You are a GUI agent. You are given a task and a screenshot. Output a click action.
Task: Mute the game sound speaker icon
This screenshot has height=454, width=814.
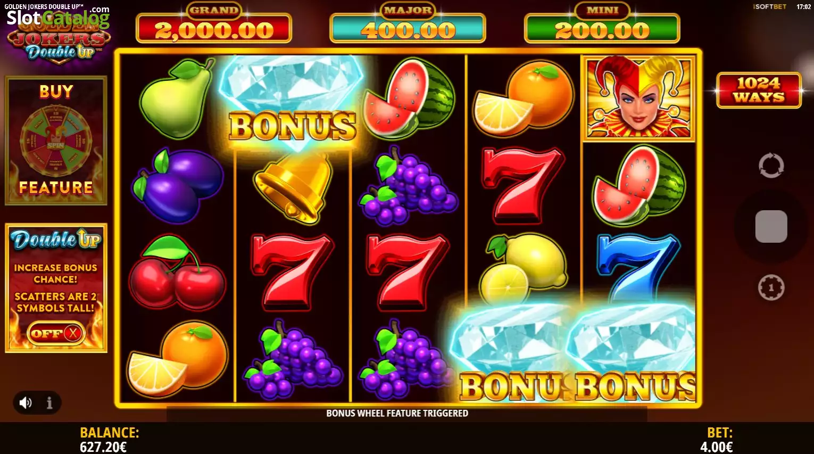pos(26,403)
